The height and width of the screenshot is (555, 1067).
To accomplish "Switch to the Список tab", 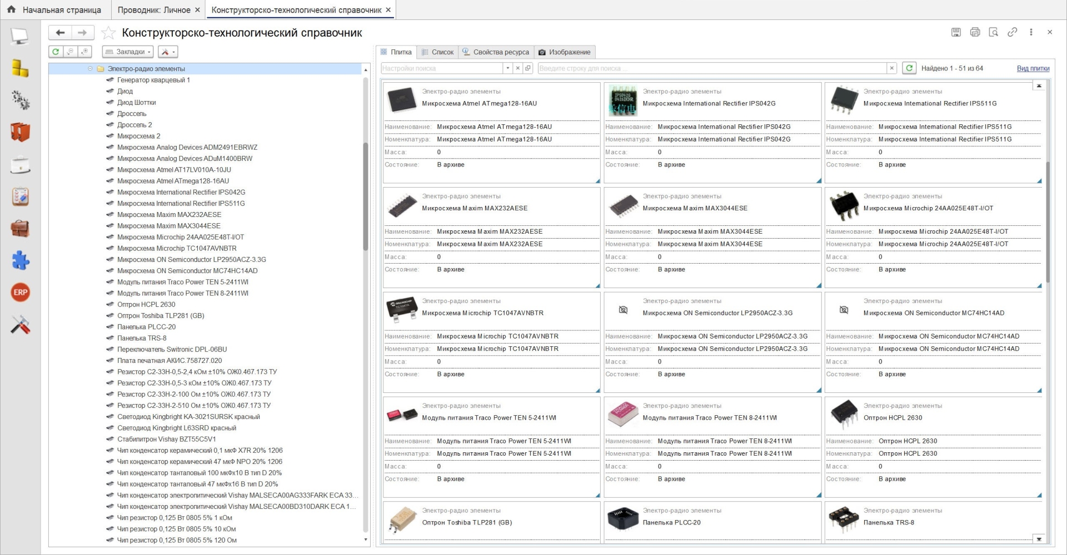I will (438, 52).
